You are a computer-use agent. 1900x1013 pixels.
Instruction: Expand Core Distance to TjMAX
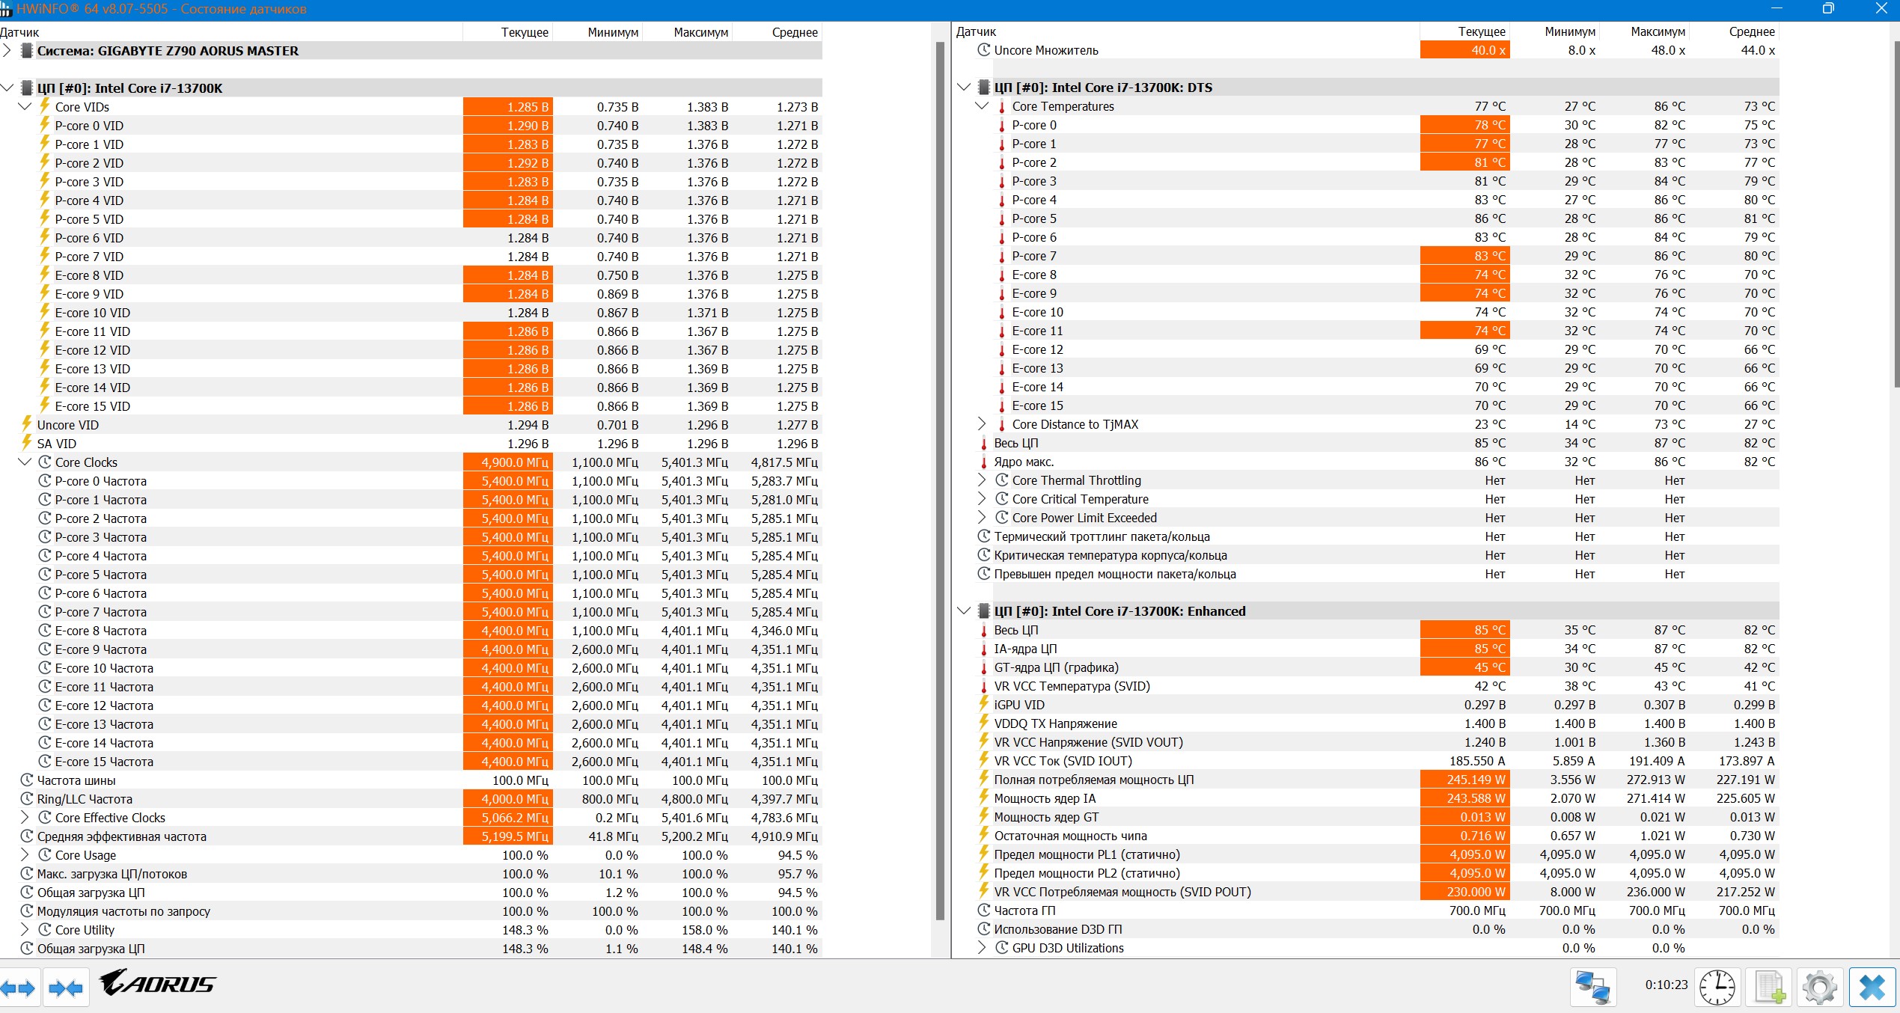(x=982, y=424)
